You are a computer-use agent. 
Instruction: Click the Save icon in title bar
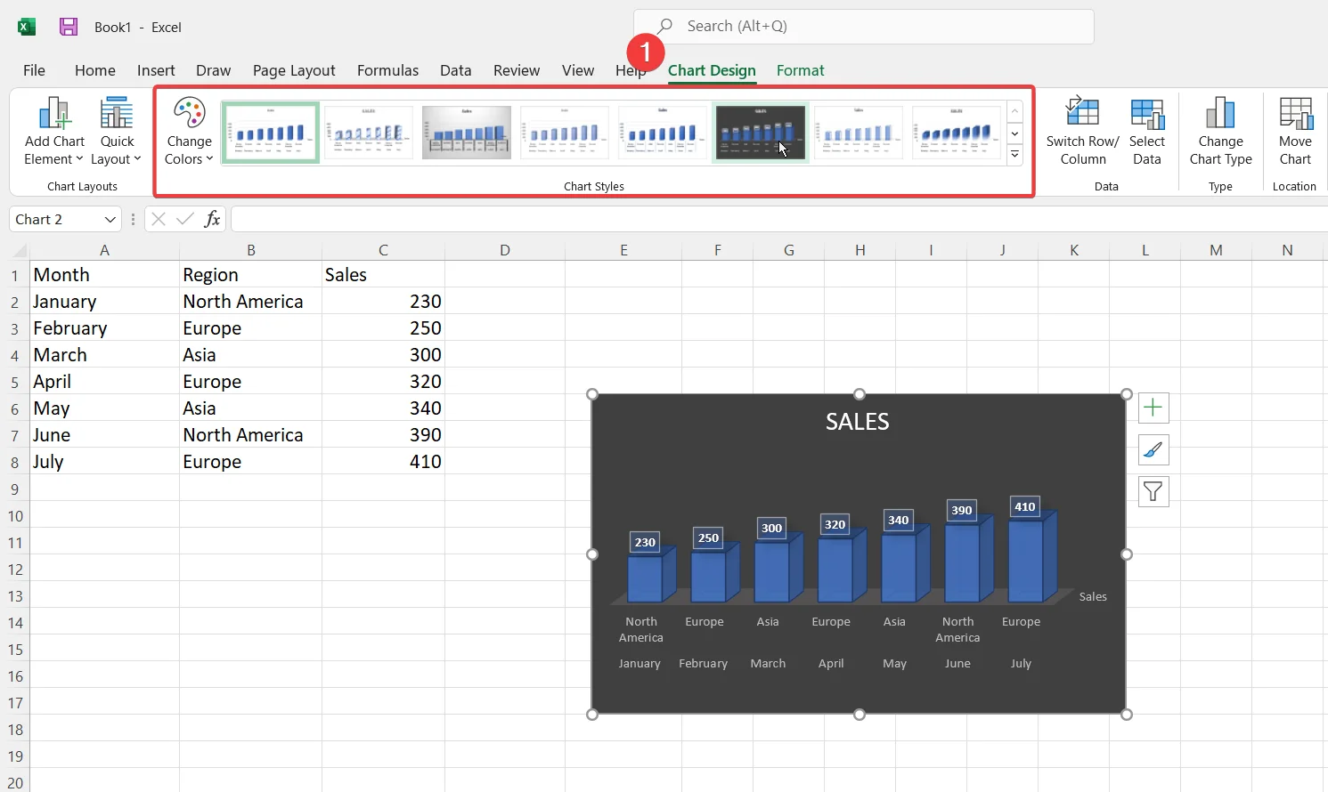(x=69, y=27)
